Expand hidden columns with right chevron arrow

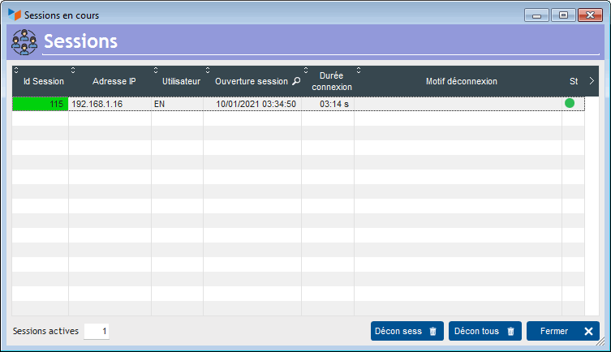click(592, 81)
